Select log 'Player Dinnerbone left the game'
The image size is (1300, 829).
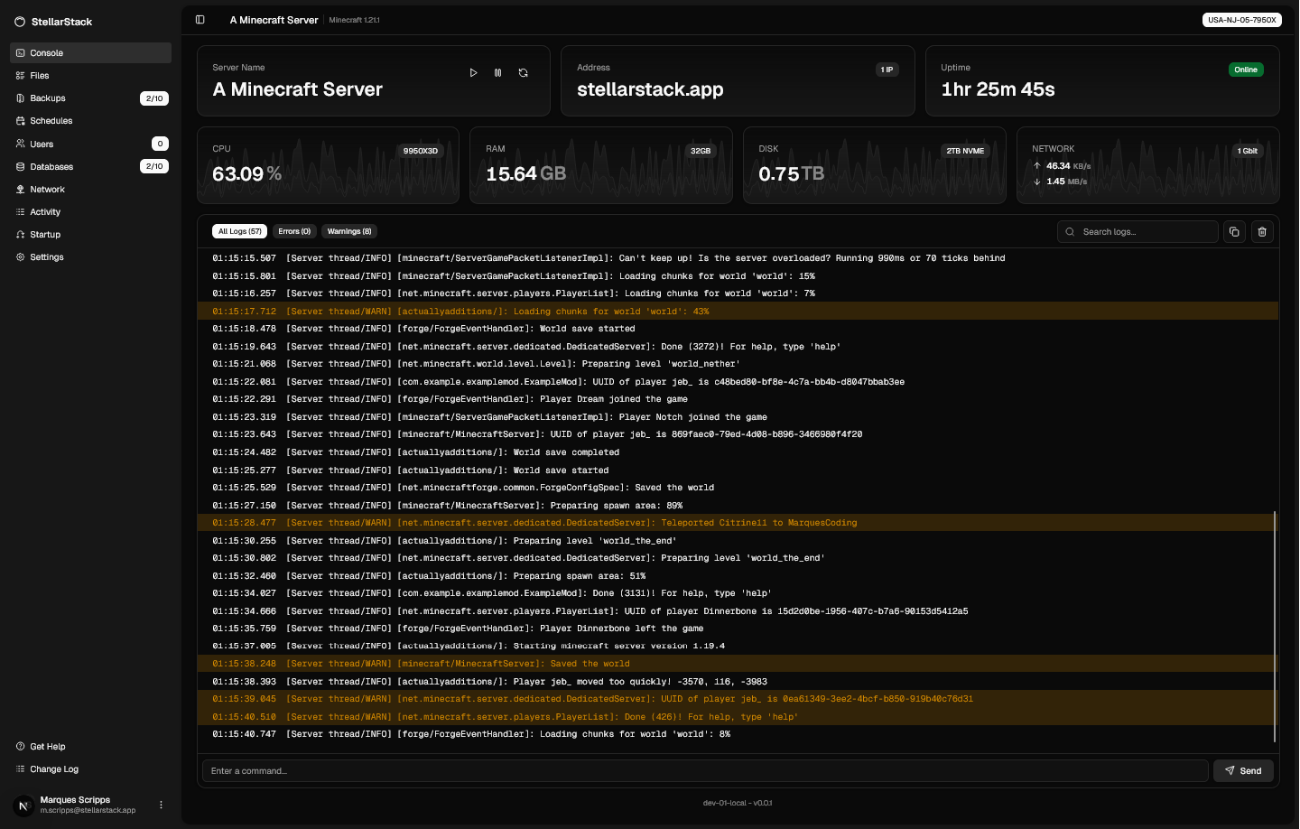point(738,629)
